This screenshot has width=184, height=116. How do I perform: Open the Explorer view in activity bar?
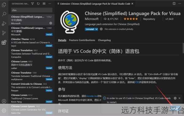click(4, 5)
